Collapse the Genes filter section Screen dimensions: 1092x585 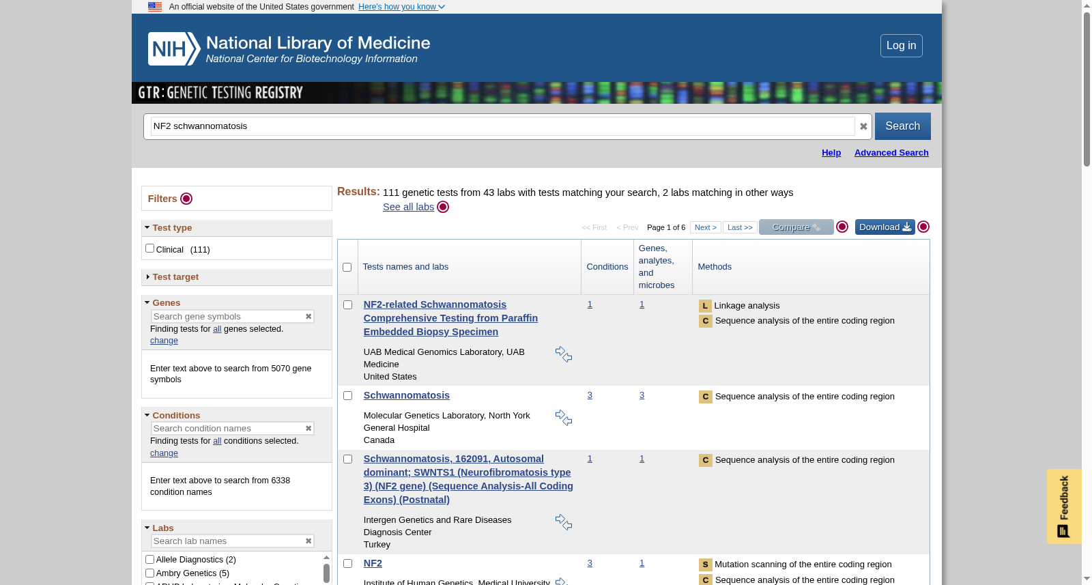162,302
